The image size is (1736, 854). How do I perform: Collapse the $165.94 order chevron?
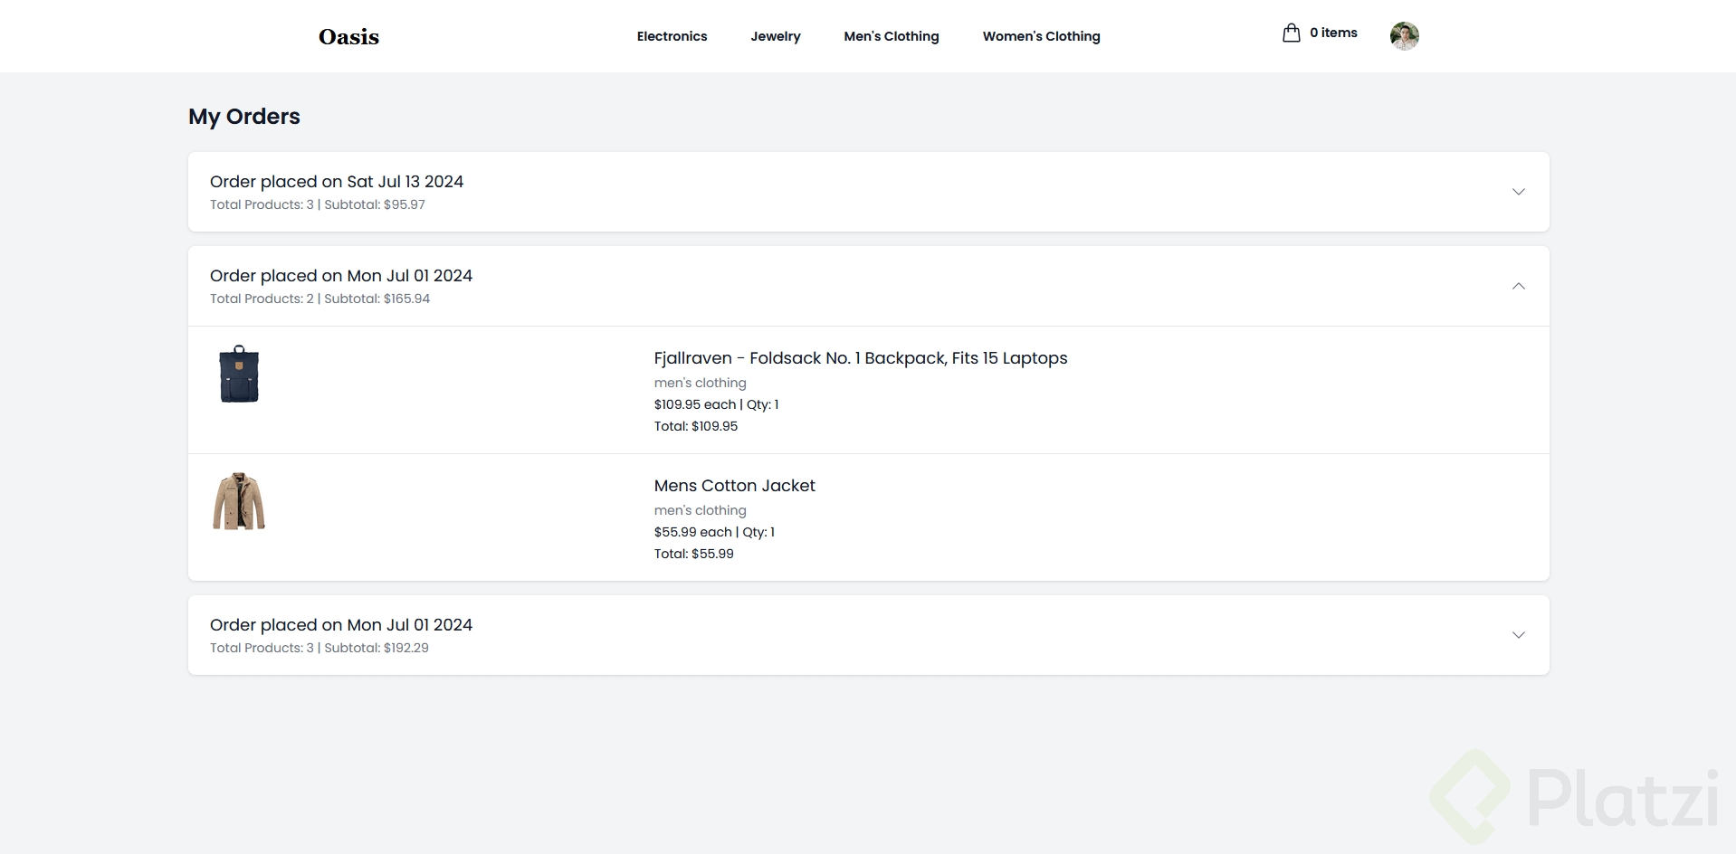point(1518,286)
